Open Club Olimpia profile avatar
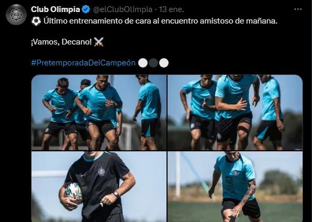The image size is (312, 222). [x=16, y=15]
